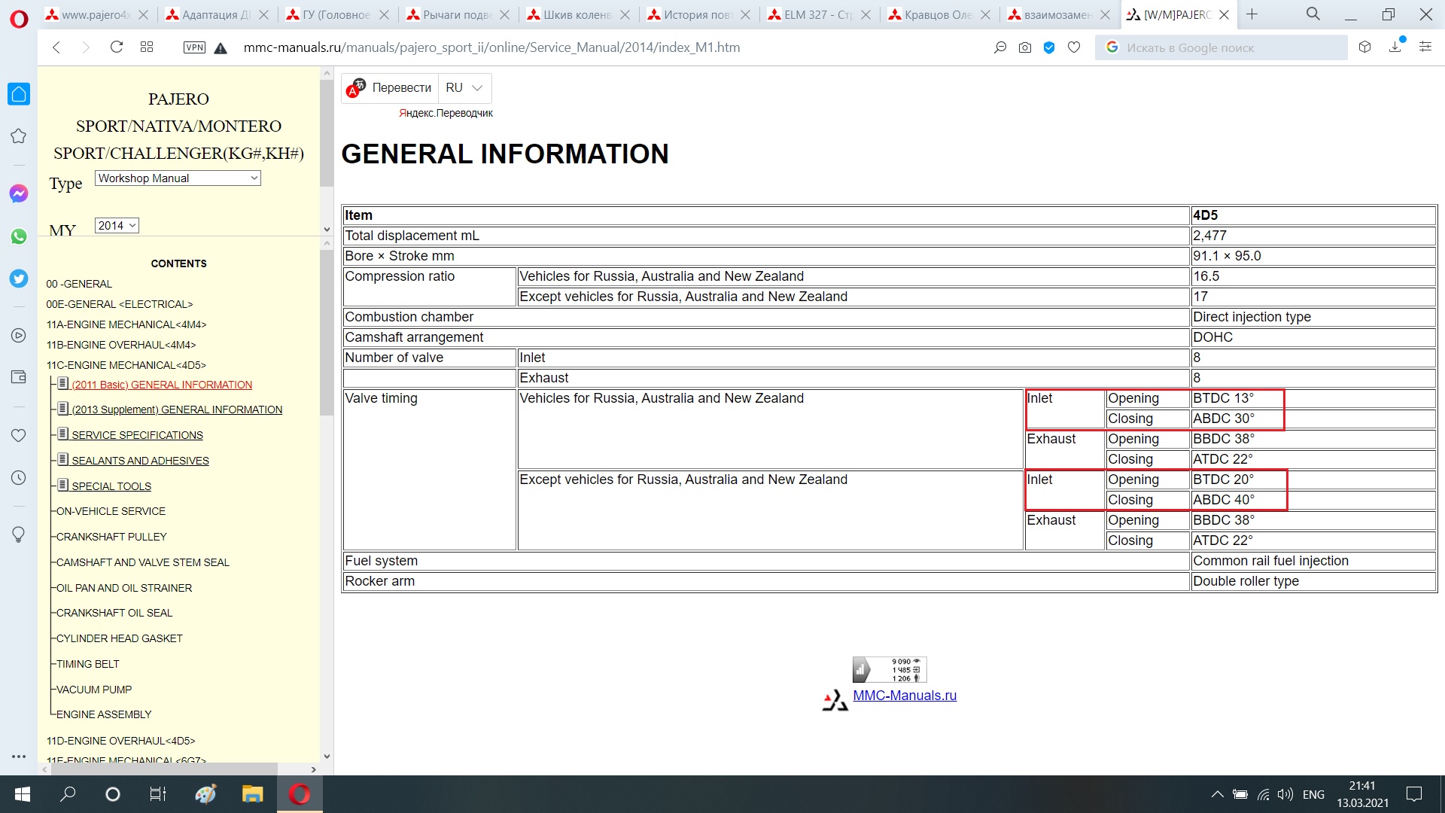Click the Перевести translate button

pos(401,88)
